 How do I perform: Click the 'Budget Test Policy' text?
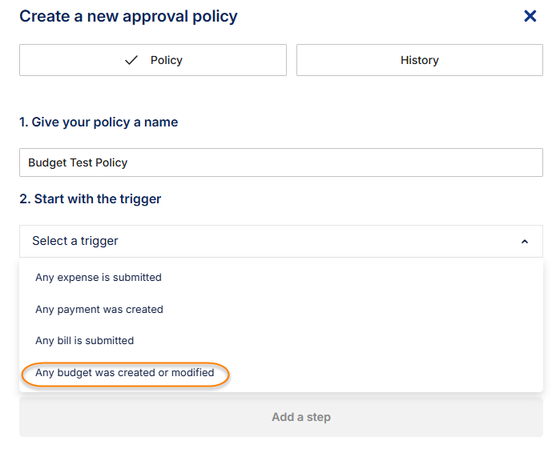78,162
